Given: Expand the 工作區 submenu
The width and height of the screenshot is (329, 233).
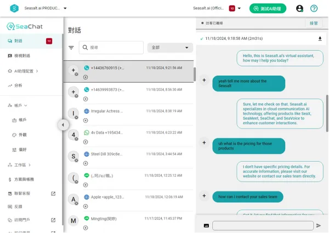Looking at the screenshot, I should tap(19, 165).
